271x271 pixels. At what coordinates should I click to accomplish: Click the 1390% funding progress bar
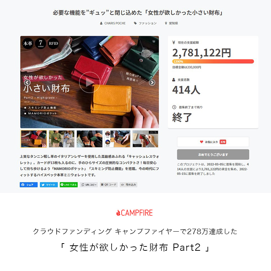[x=213, y=61]
